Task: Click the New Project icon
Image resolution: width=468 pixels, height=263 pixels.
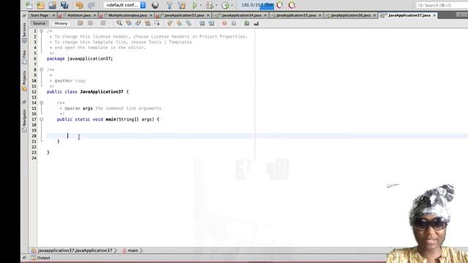Action: [x=40, y=5]
